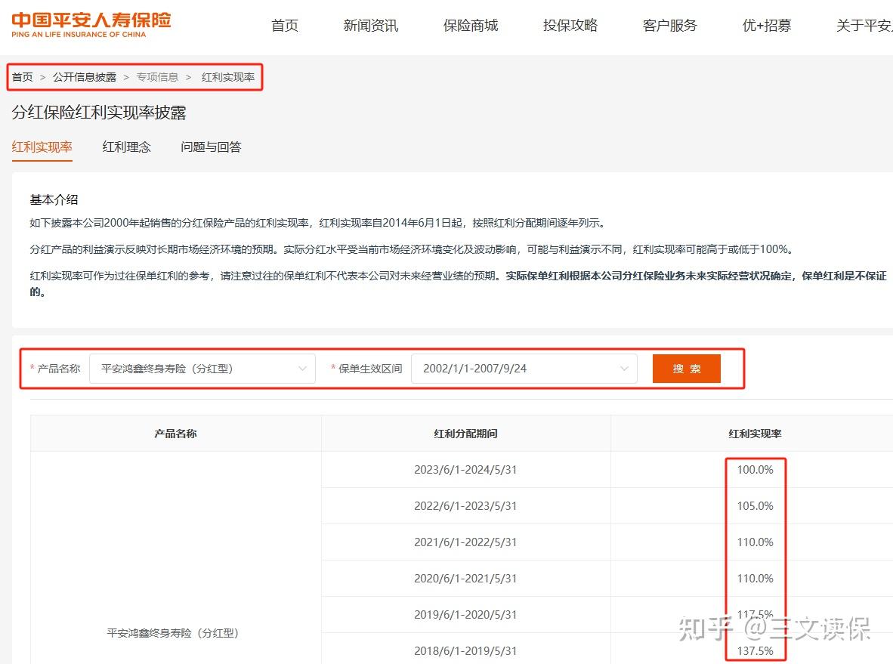
Task: Click the 产品名称 column header
Action: [x=175, y=434]
